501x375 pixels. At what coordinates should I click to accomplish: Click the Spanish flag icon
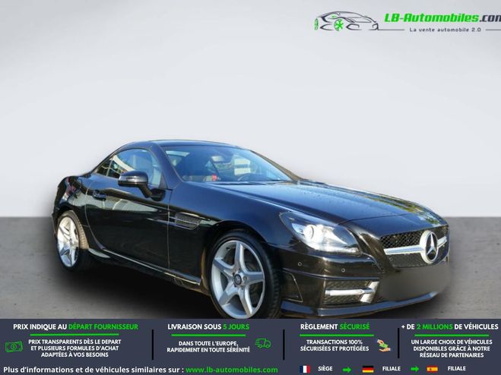433,369
